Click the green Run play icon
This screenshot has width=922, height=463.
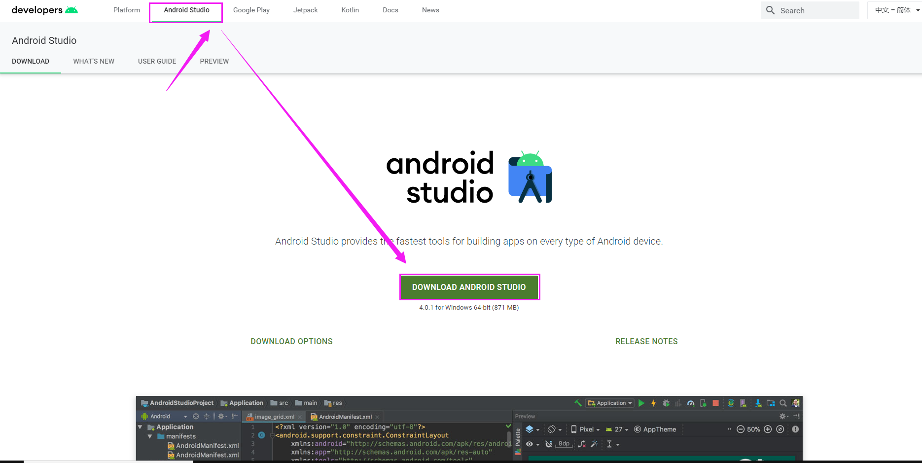641,403
